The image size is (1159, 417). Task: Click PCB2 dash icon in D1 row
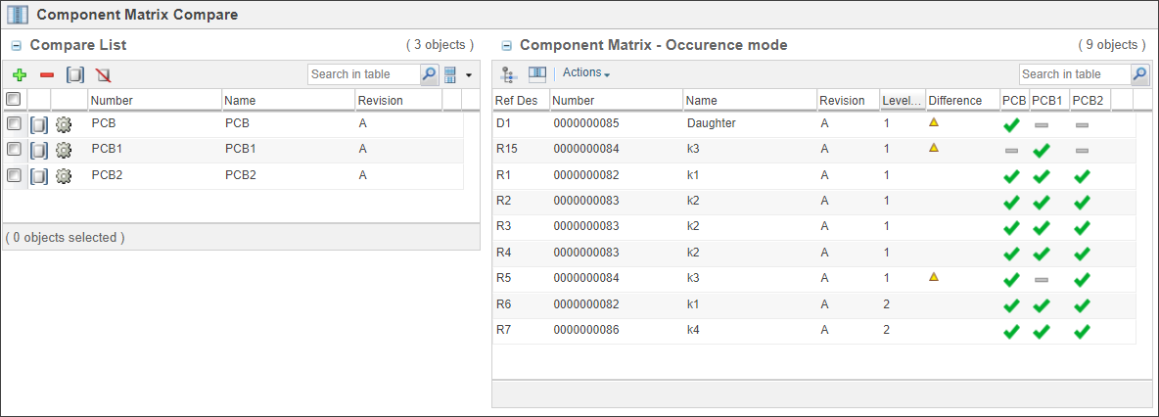point(1082,125)
